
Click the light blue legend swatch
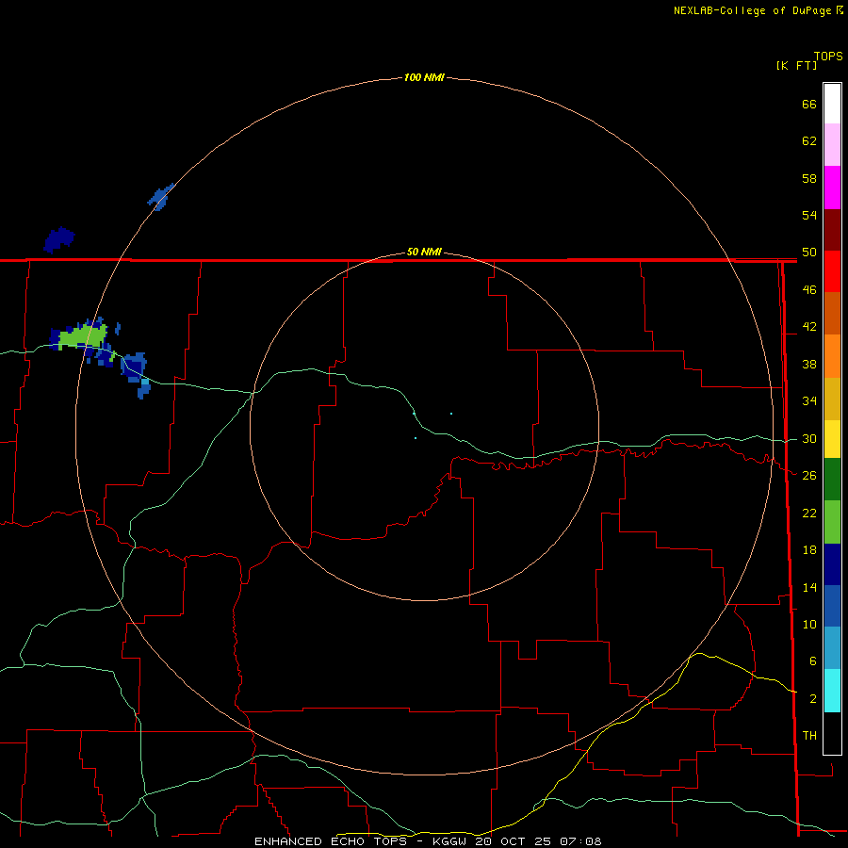pyautogui.click(x=832, y=648)
